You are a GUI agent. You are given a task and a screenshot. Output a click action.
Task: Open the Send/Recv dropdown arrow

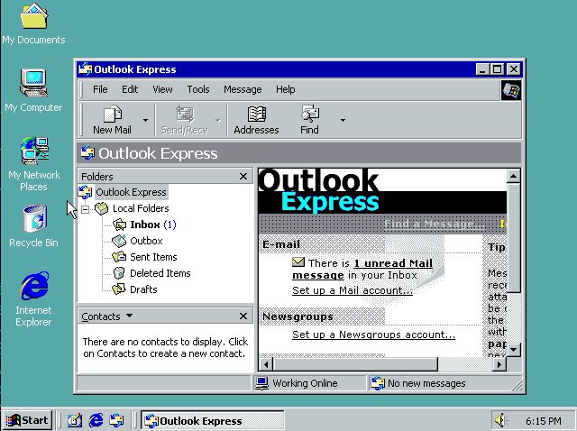(x=218, y=120)
